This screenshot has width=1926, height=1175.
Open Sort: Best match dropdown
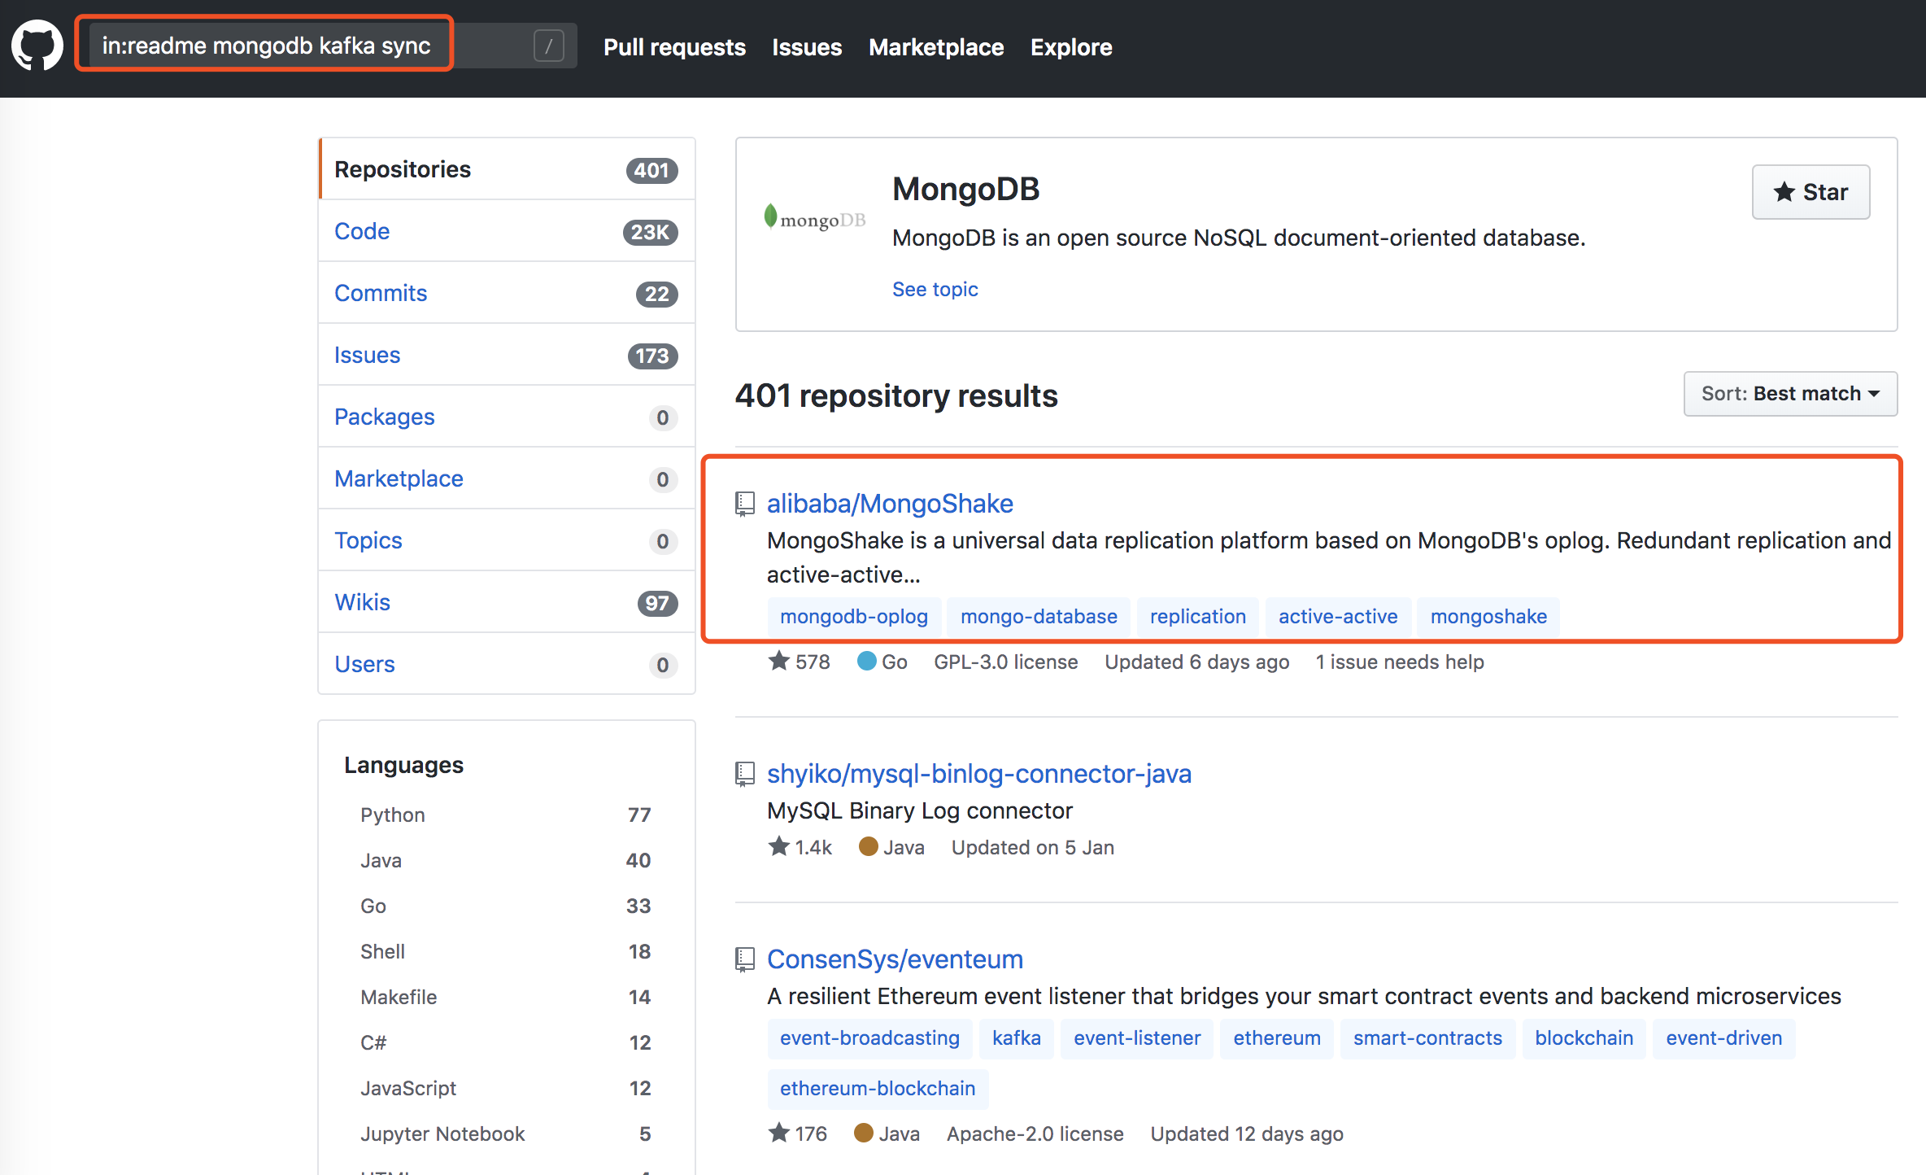click(x=1790, y=394)
